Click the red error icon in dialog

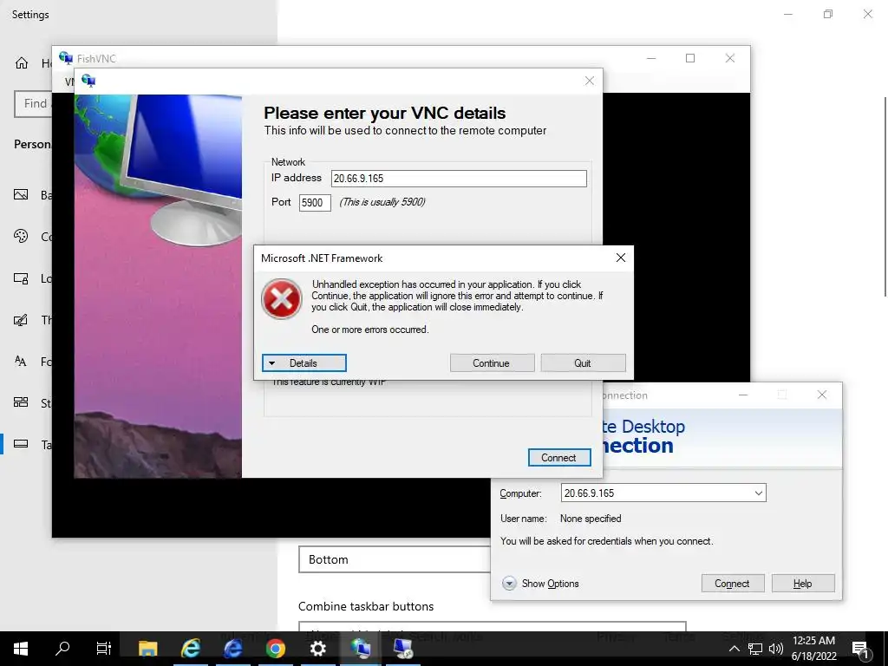282,298
